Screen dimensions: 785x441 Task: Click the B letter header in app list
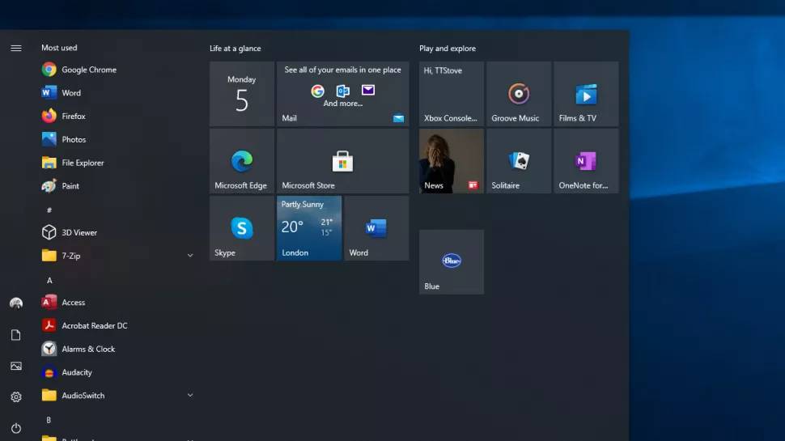click(49, 420)
